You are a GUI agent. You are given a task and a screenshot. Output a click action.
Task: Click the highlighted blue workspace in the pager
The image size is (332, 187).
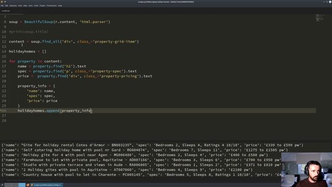point(22,185)
